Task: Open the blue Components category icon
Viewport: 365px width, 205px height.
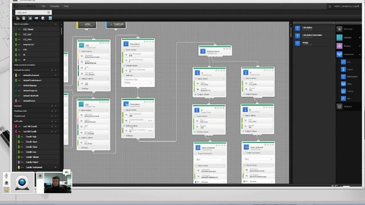Action: 340,55
